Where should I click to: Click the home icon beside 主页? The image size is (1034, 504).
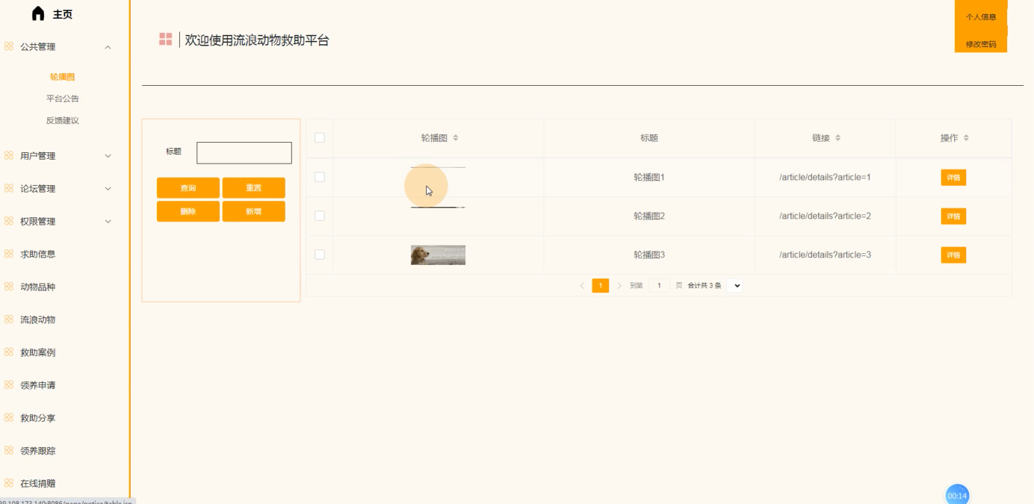point(38,13)
